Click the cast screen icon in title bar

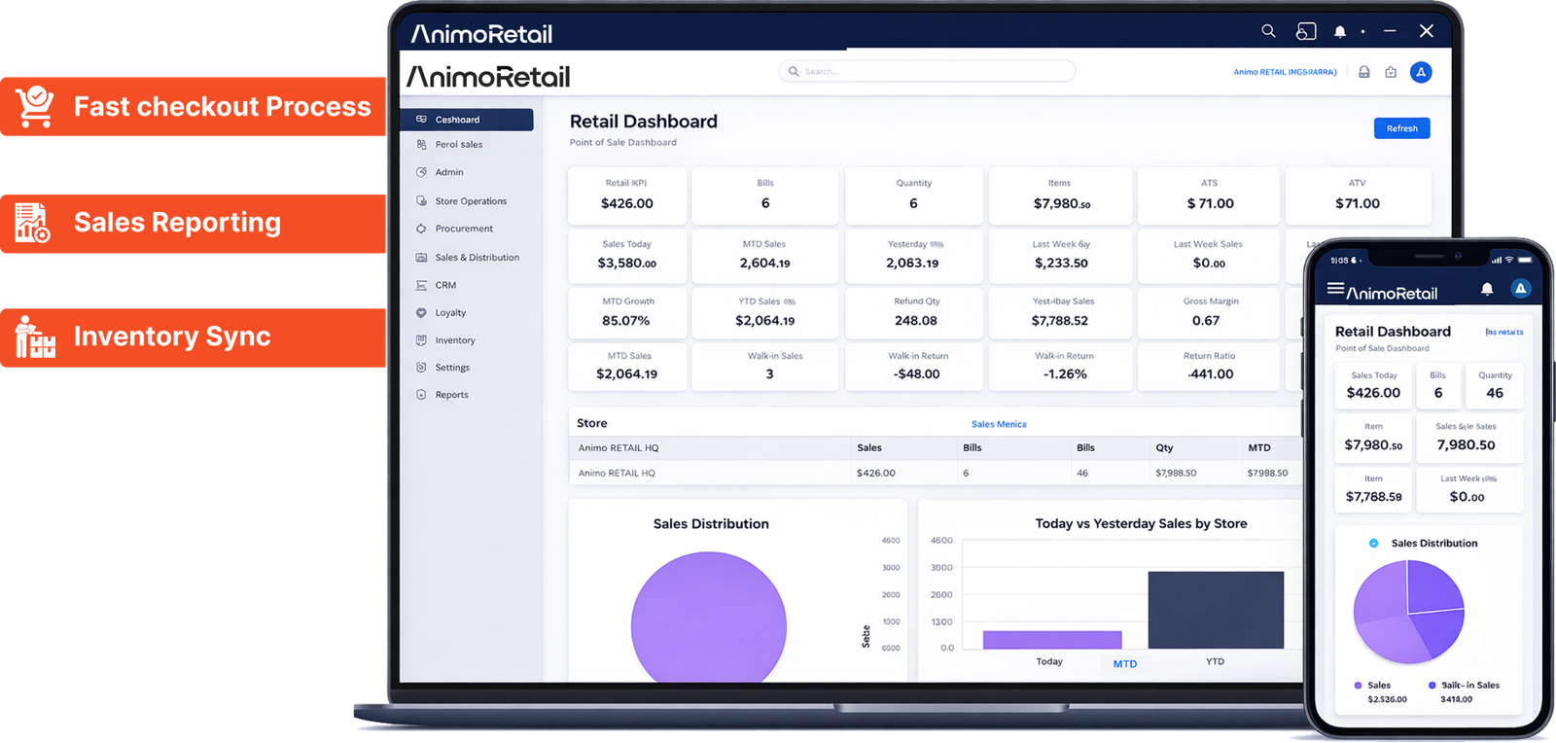pyautogui.click(x=1305, y=32)
